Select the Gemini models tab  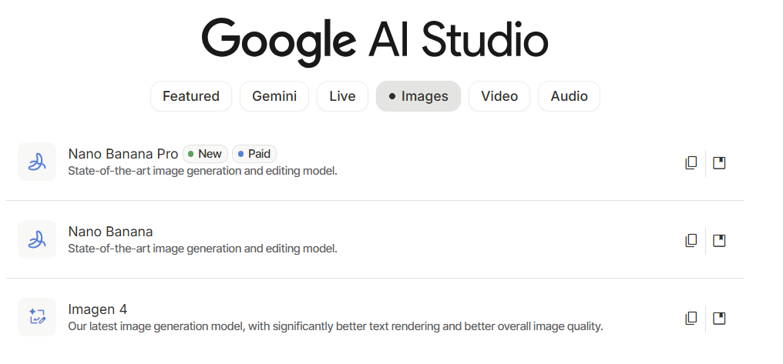(274, 96)
